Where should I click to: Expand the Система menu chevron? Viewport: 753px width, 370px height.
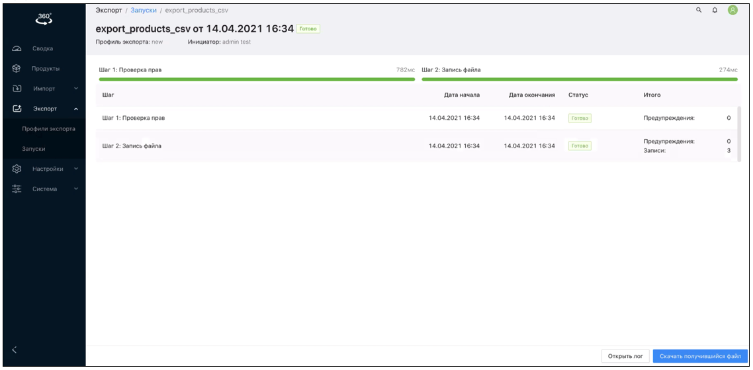[x=76, y=189]
